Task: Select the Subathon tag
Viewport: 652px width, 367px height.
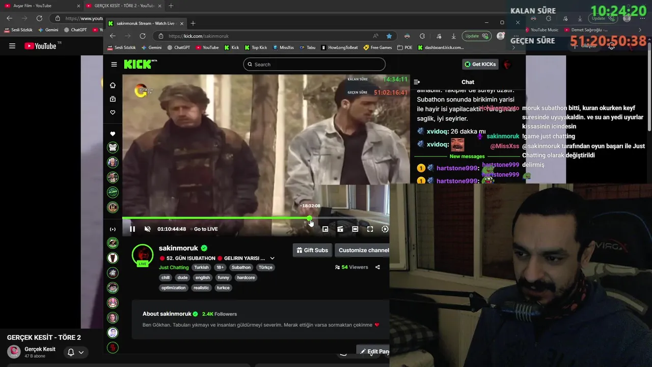Action: coord(241,267)
